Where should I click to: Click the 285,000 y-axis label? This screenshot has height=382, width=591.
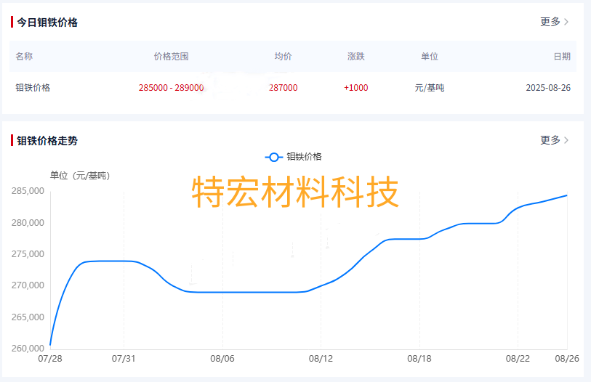28,191
